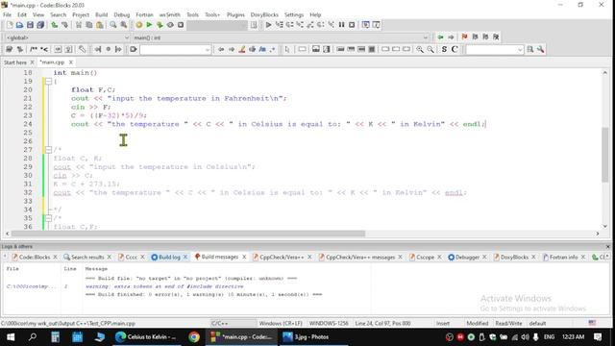The width and height of the screenshot is (615, 346).
Task: Copy the selection using the toolbar icon
Action: click(x=89, y=25)
